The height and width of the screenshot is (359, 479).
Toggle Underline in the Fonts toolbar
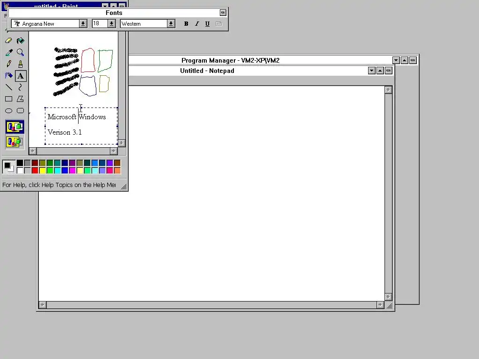pyautogui.click(x=207, y=24)
